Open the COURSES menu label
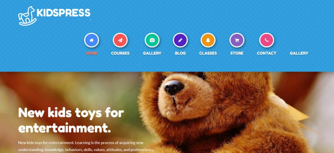 click(120, 53)
